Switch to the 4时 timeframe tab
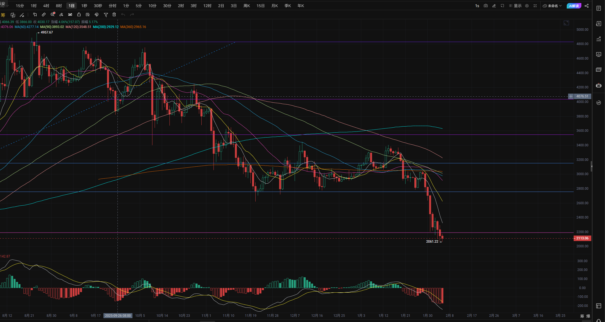This screenshot has height=322, width=605. click(x=46, y=6)
